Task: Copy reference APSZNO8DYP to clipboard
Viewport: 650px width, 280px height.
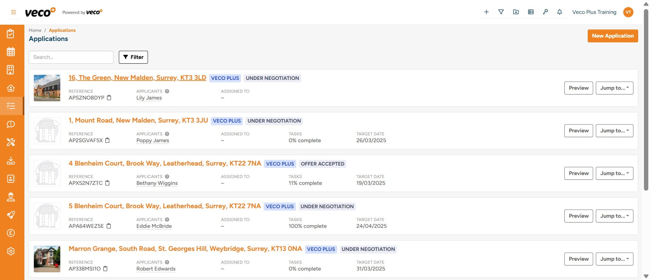Action: [109, 98]
